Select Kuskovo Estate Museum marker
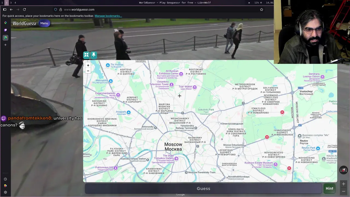The image size is (350, 197). click(276, 164)
